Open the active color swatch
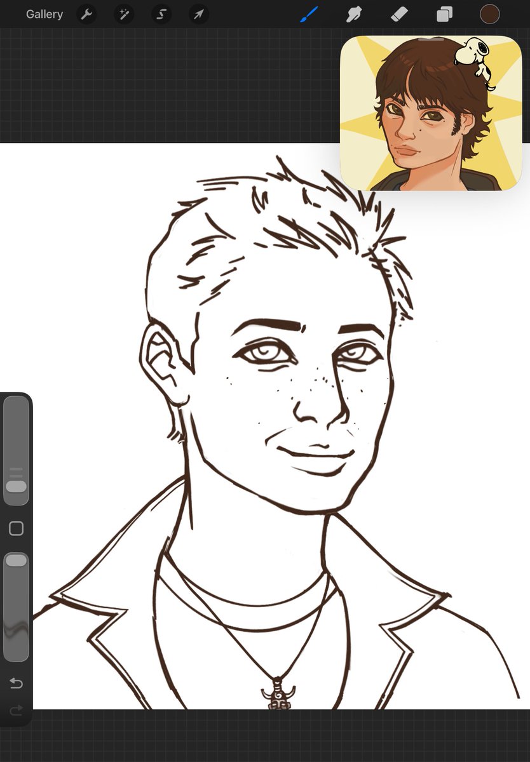530x762 pixels. (x=489, y=14)
